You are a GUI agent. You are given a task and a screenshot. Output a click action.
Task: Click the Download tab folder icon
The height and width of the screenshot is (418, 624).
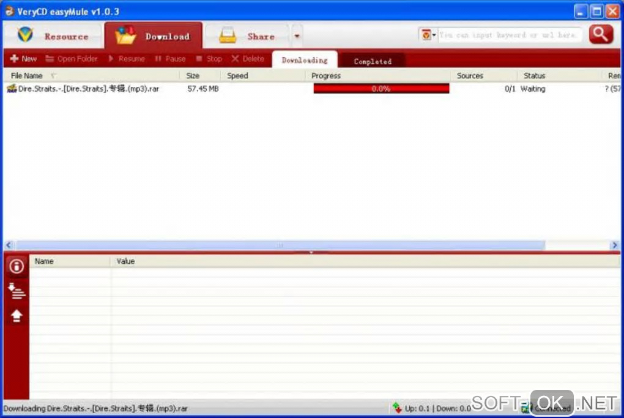[125, 35]
